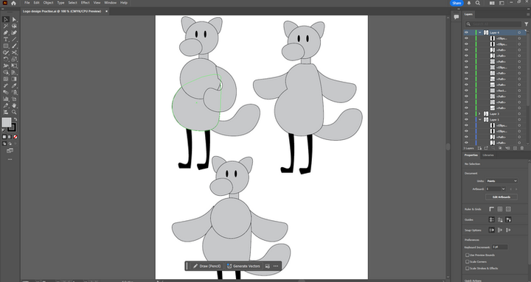Image resolution: width=531 pixels, height=282 pixels.
Task: Select the Pen tool
Action: pyautogui.click(x=6, y=33)
